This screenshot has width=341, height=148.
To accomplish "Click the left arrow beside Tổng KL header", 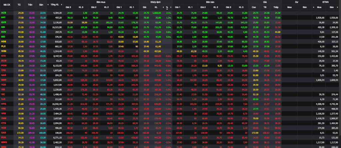I will pos(48,5).
